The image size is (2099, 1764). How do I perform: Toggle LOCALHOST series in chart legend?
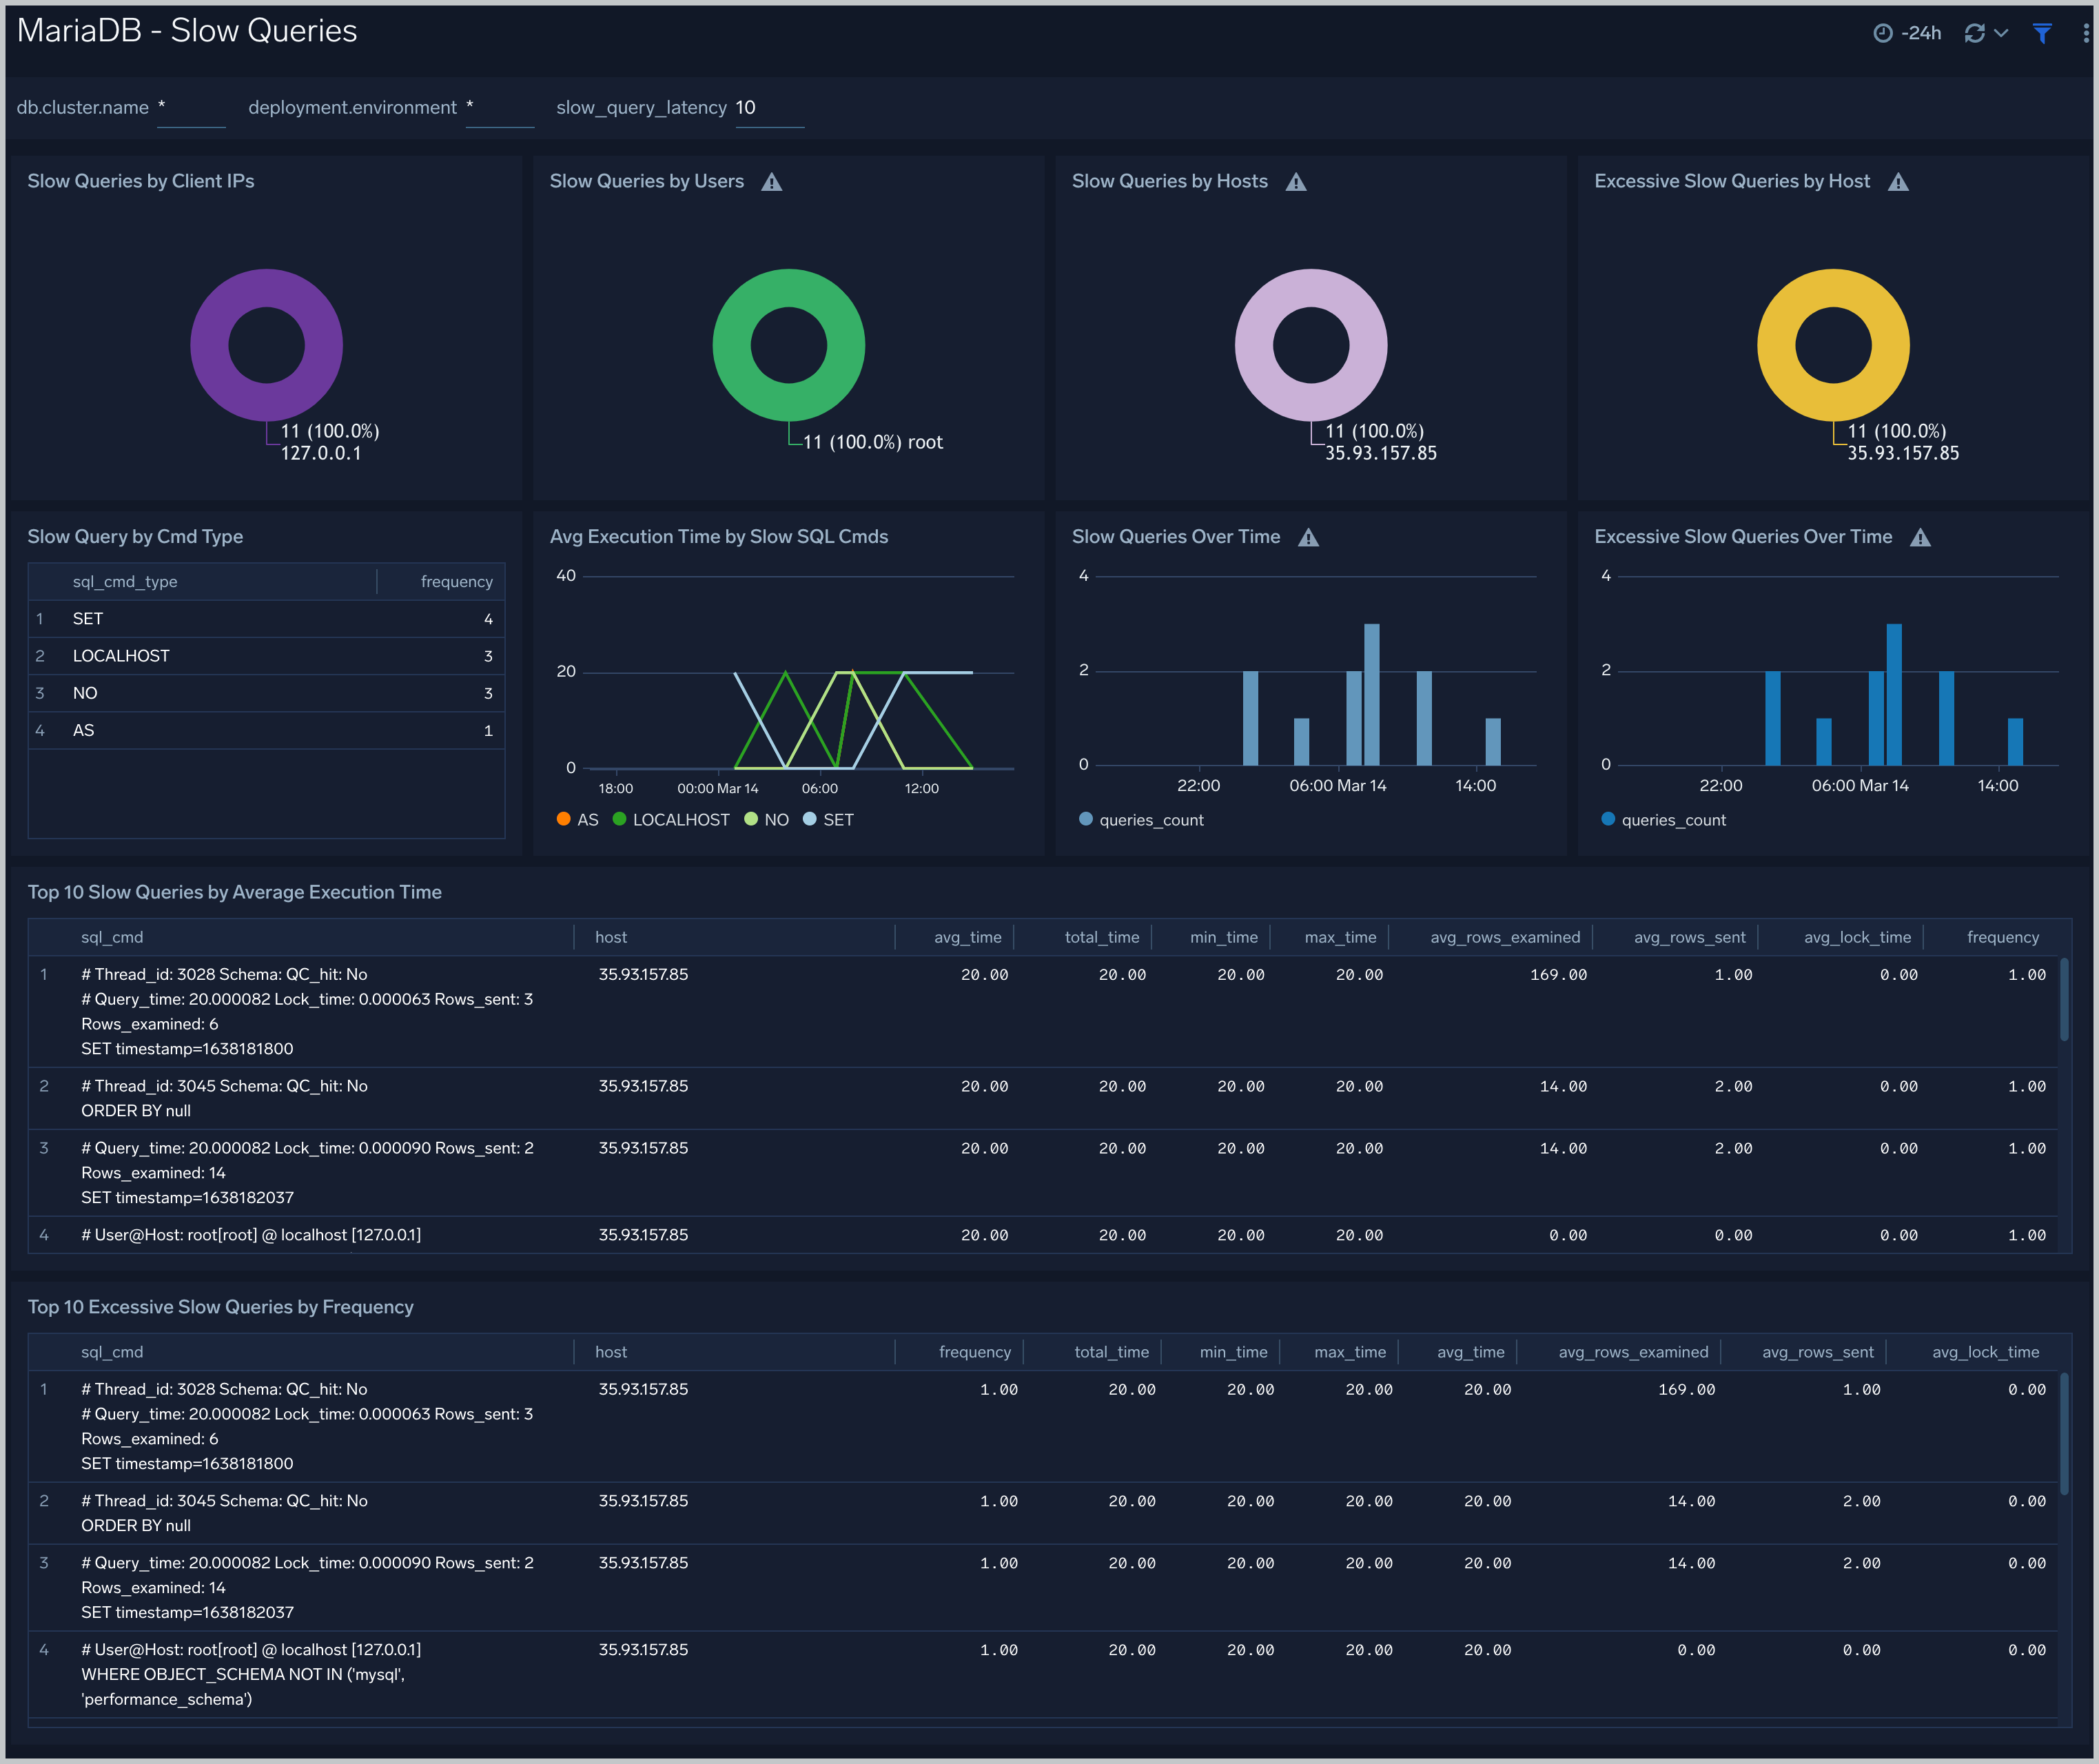click(671, 820)
